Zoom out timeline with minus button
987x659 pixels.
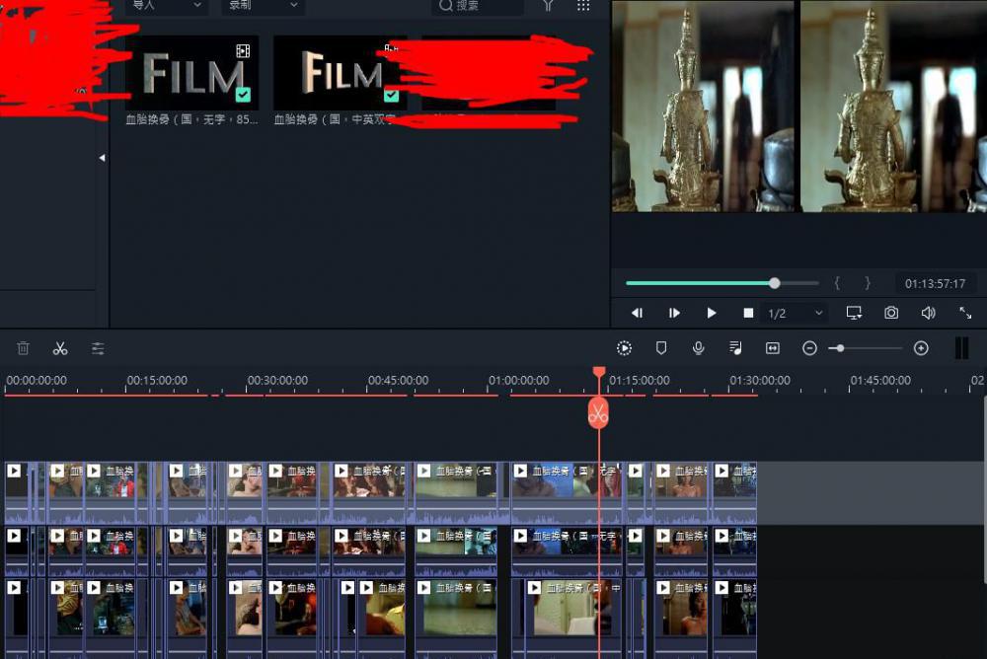point(809,348)
